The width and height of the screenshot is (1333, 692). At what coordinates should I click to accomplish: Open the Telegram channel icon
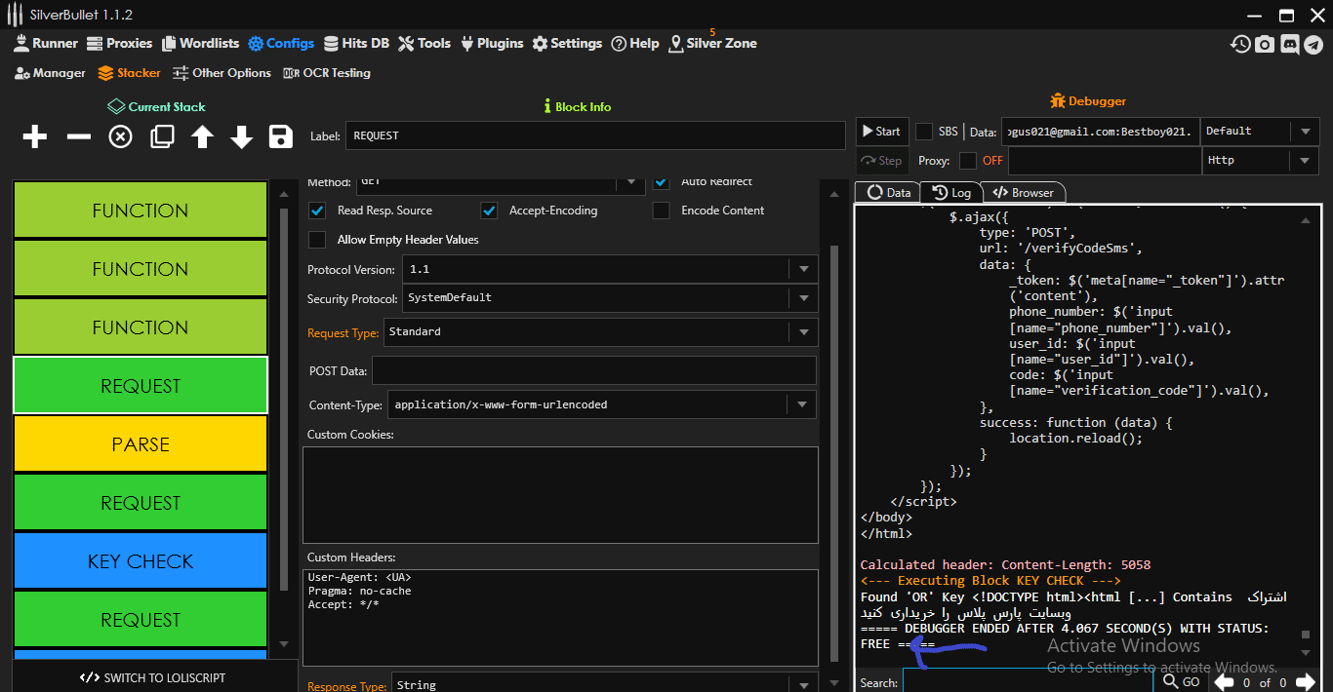click(1313, 44)
